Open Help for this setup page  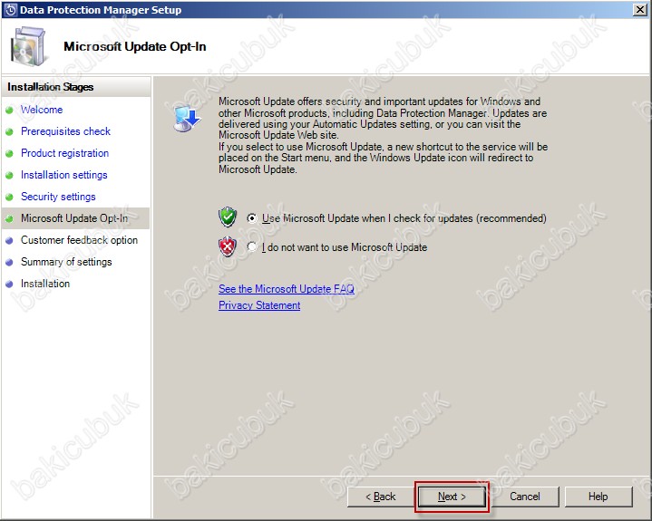(x=598, y=497)
